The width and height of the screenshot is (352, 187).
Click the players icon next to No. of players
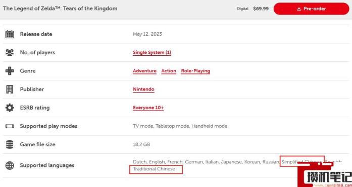(x=10, y=52)
